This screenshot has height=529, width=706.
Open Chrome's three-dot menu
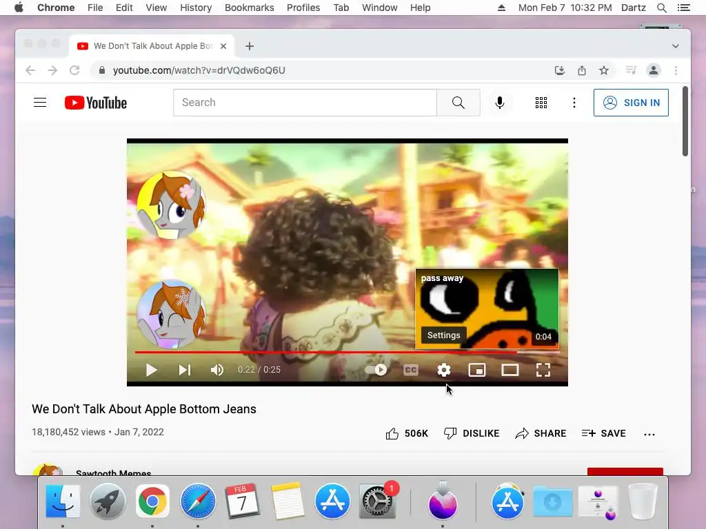click(676, 70)
